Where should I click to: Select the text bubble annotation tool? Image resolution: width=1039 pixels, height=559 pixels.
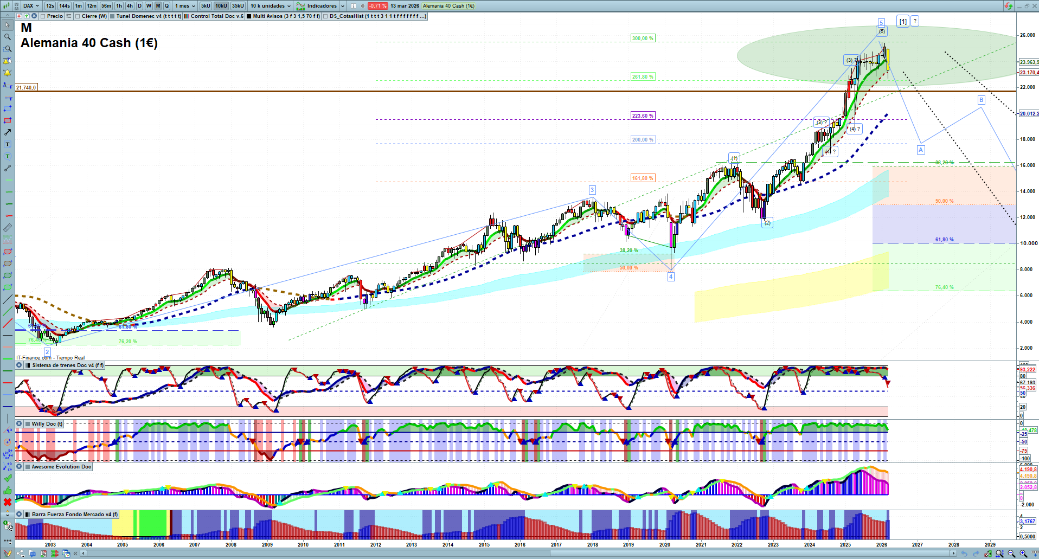tap(8, 156)
